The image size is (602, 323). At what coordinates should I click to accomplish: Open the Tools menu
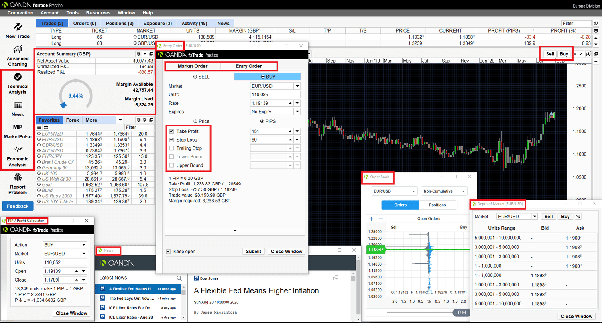click(73, 13)
